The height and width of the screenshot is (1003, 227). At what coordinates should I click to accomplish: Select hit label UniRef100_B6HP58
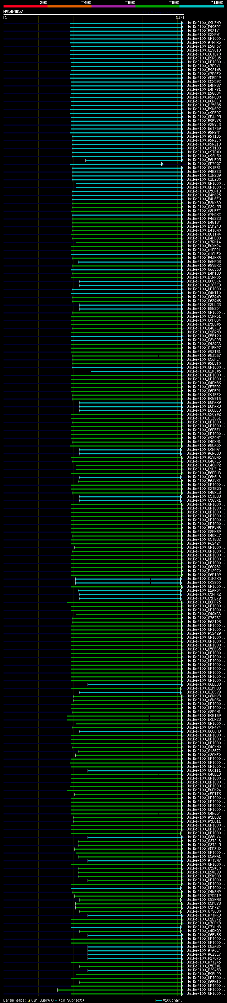tap(204, 262)
